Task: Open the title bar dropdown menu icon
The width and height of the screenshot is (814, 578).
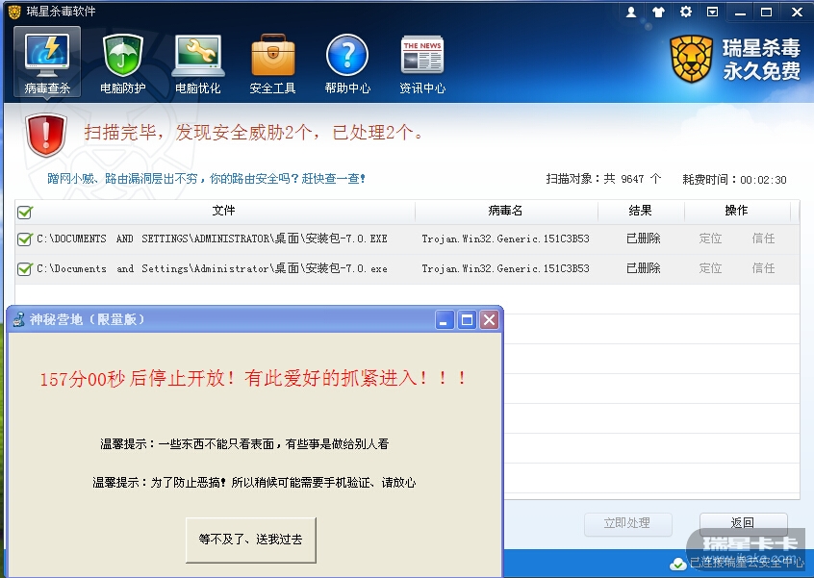Action: tap(713, 12)
